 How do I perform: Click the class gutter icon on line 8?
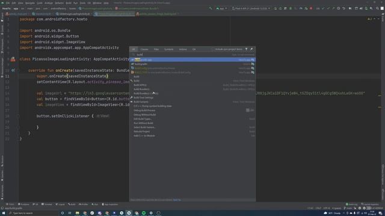pos(13,59)
